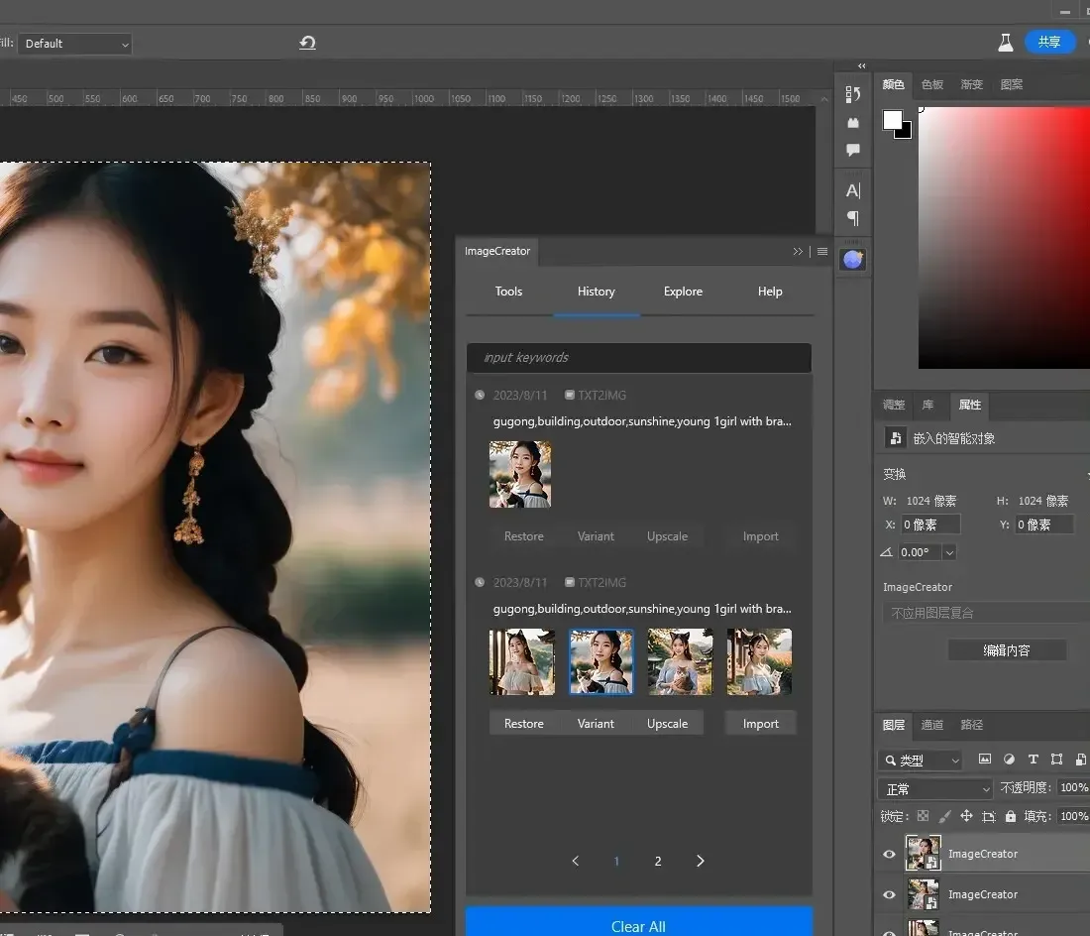Screen dimensions: 1090x936
Task: Switch to the 图案 patterns tab
Action: point(1011,85)
